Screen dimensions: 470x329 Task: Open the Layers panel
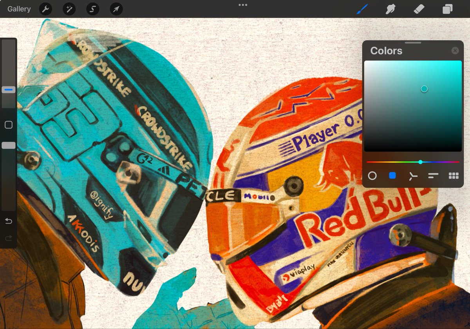tap(447, 9)
